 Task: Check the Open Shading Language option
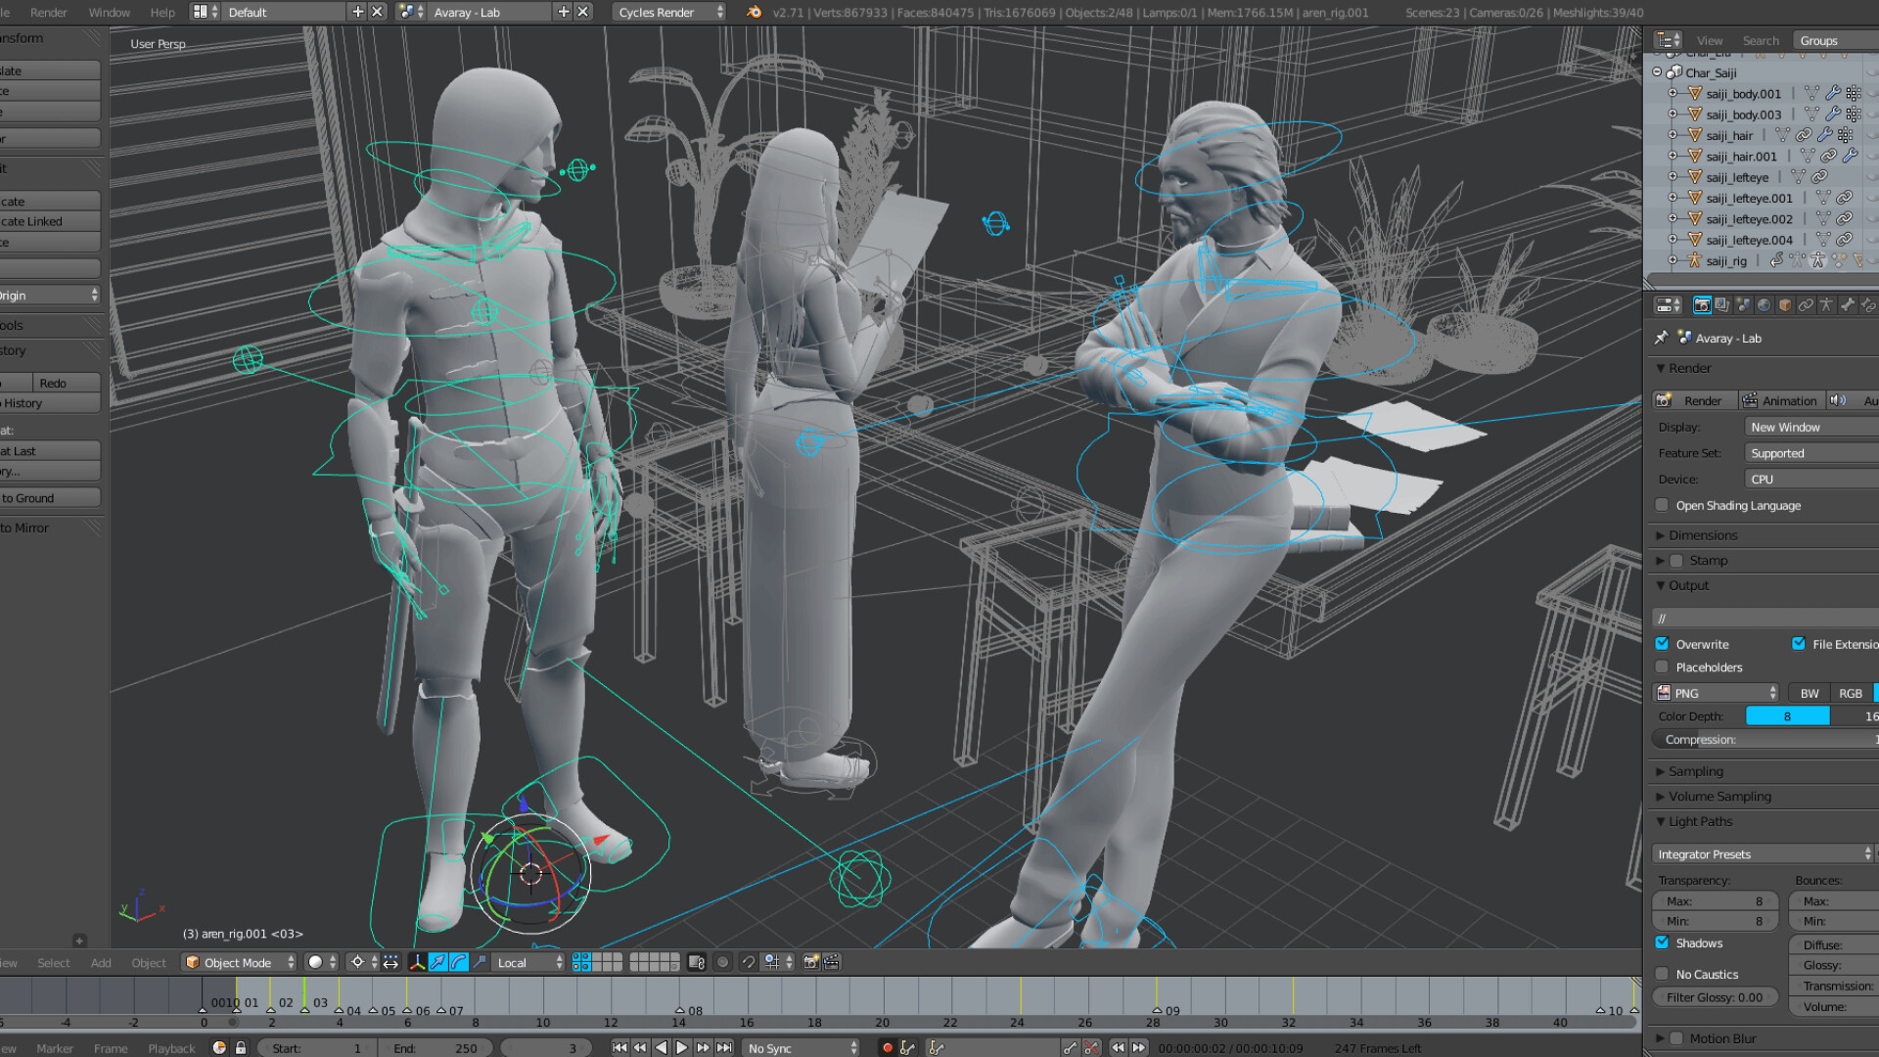tap(1662, 504)
